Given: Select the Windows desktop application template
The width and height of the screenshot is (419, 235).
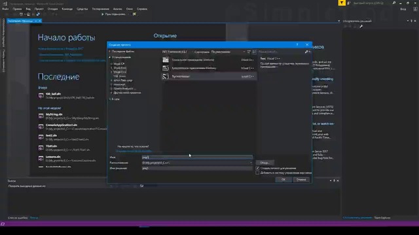Looking at the screenshot, I should coord(209,68).
